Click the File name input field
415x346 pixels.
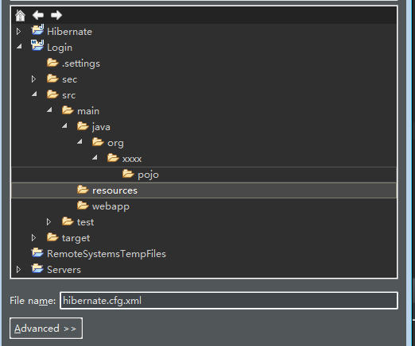point(229,301)
